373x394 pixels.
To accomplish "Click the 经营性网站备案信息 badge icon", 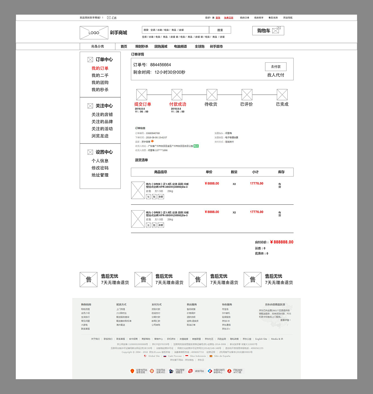I will (x=132, y=371).
